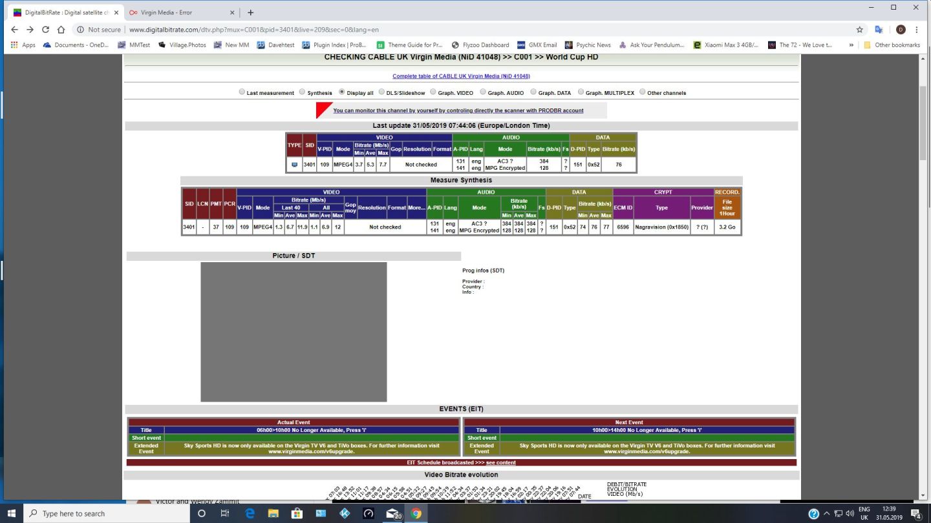The image size is (931, 523).
Task: Open the Psychic News bookmark
Action: coord(588,45)
